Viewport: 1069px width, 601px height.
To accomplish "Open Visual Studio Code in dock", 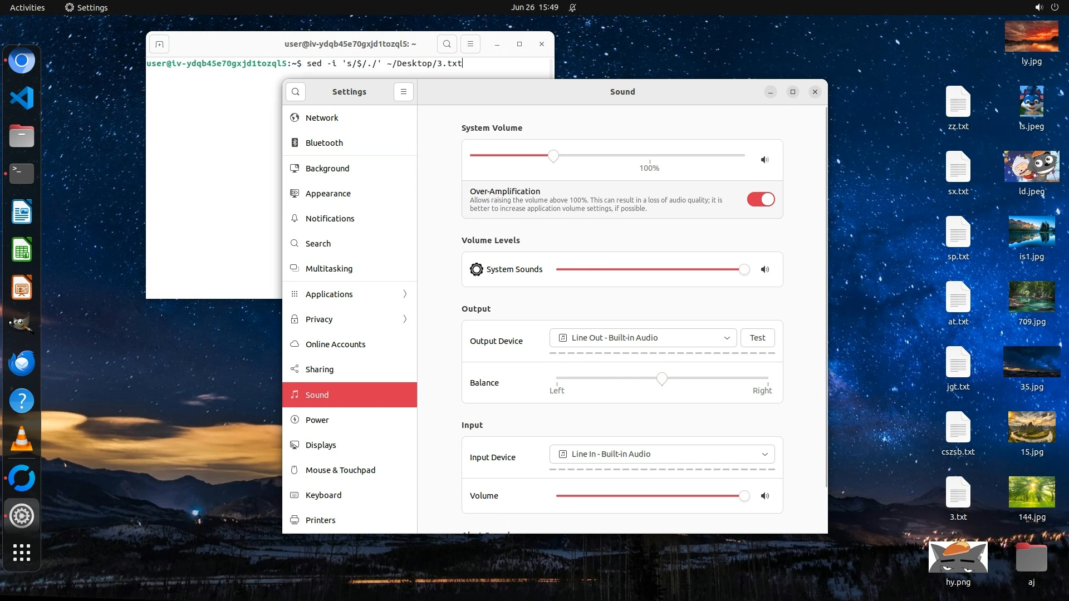I will pyautogui.click(x=22, y=98).
